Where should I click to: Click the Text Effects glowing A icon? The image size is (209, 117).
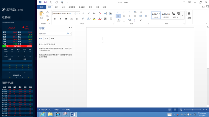click(88, 19)
